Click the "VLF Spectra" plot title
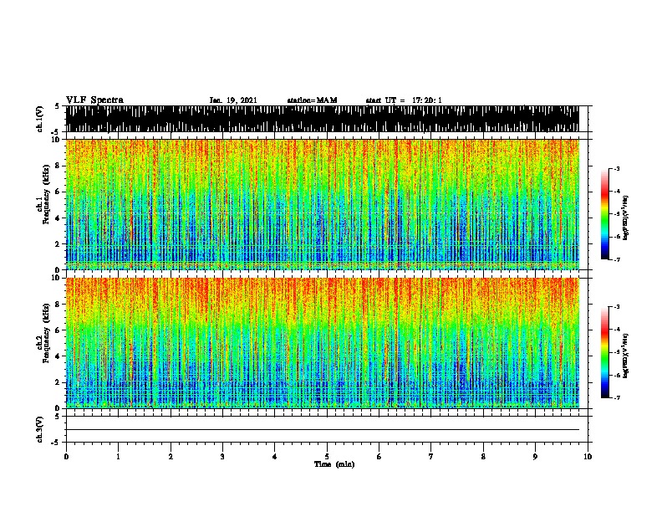 tap(94, 100)
